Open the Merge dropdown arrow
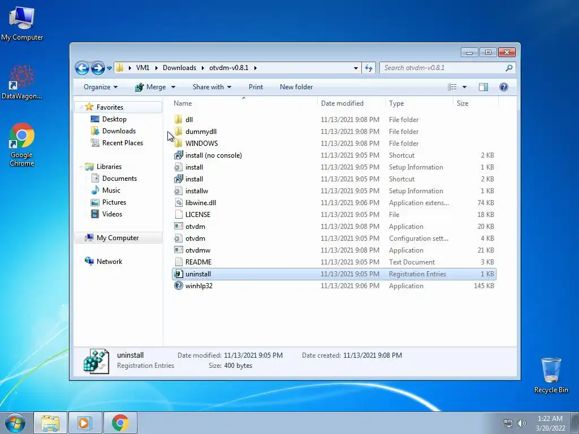 [x=173, y=87]
